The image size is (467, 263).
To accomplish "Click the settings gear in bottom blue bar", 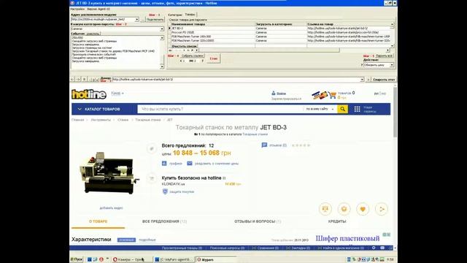I will [374, 248].
